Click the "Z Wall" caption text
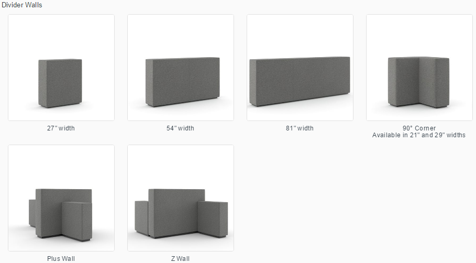 [x=180, y=259]
